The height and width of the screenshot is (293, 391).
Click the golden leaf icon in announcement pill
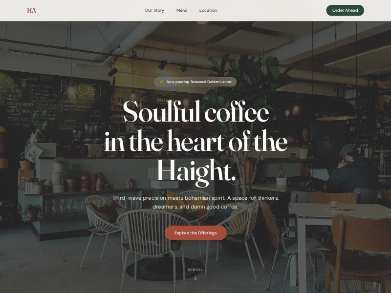pyautogui.click(x=162, y=82)
